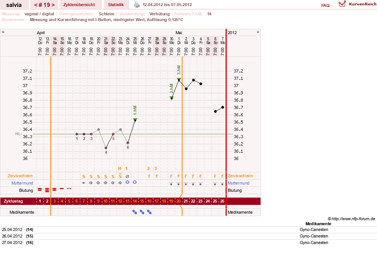Click the medication pill icon on day 15

142,212
